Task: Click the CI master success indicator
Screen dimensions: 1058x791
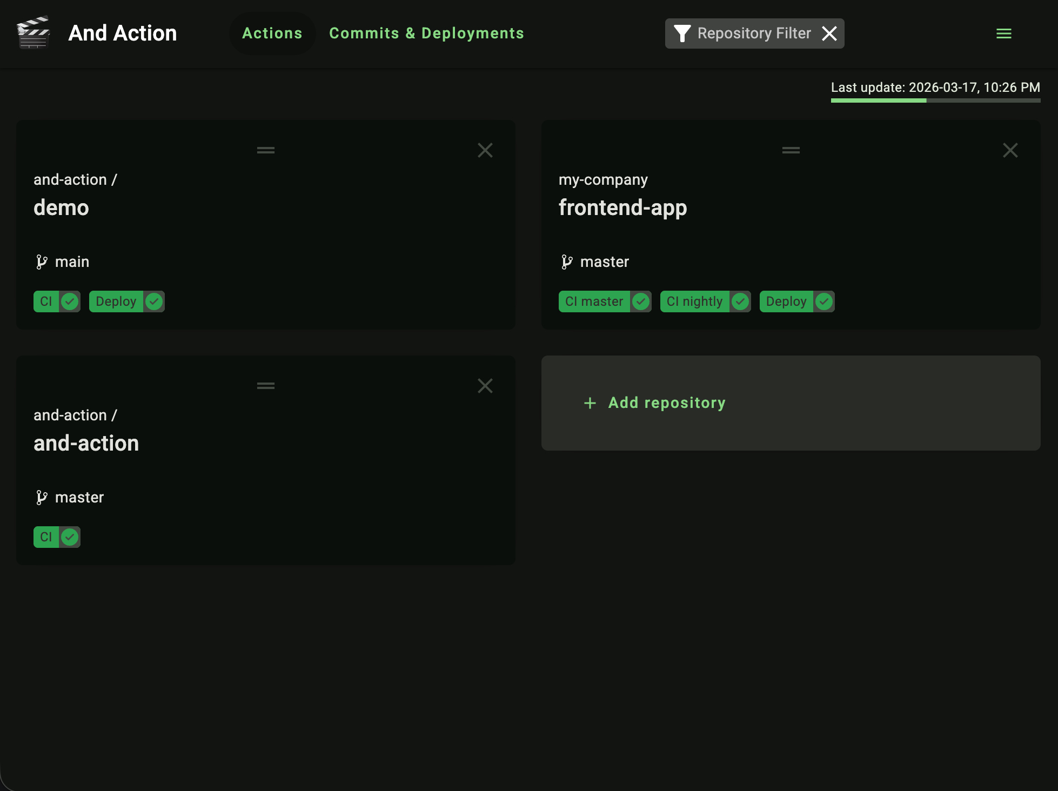Action: pos(641,301)
